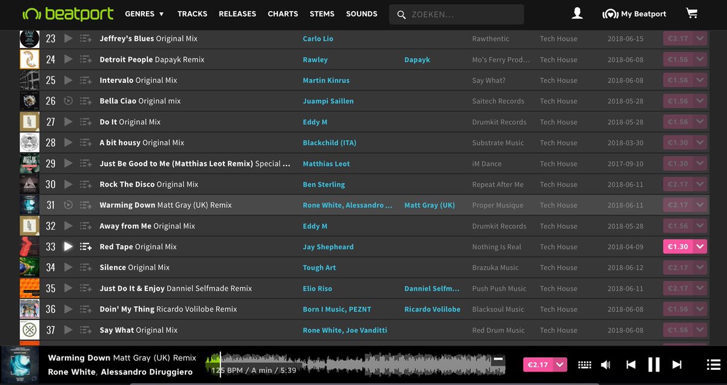Open remixer Dapayk
The width and height of the screenshot is (727, 385).
417,59
